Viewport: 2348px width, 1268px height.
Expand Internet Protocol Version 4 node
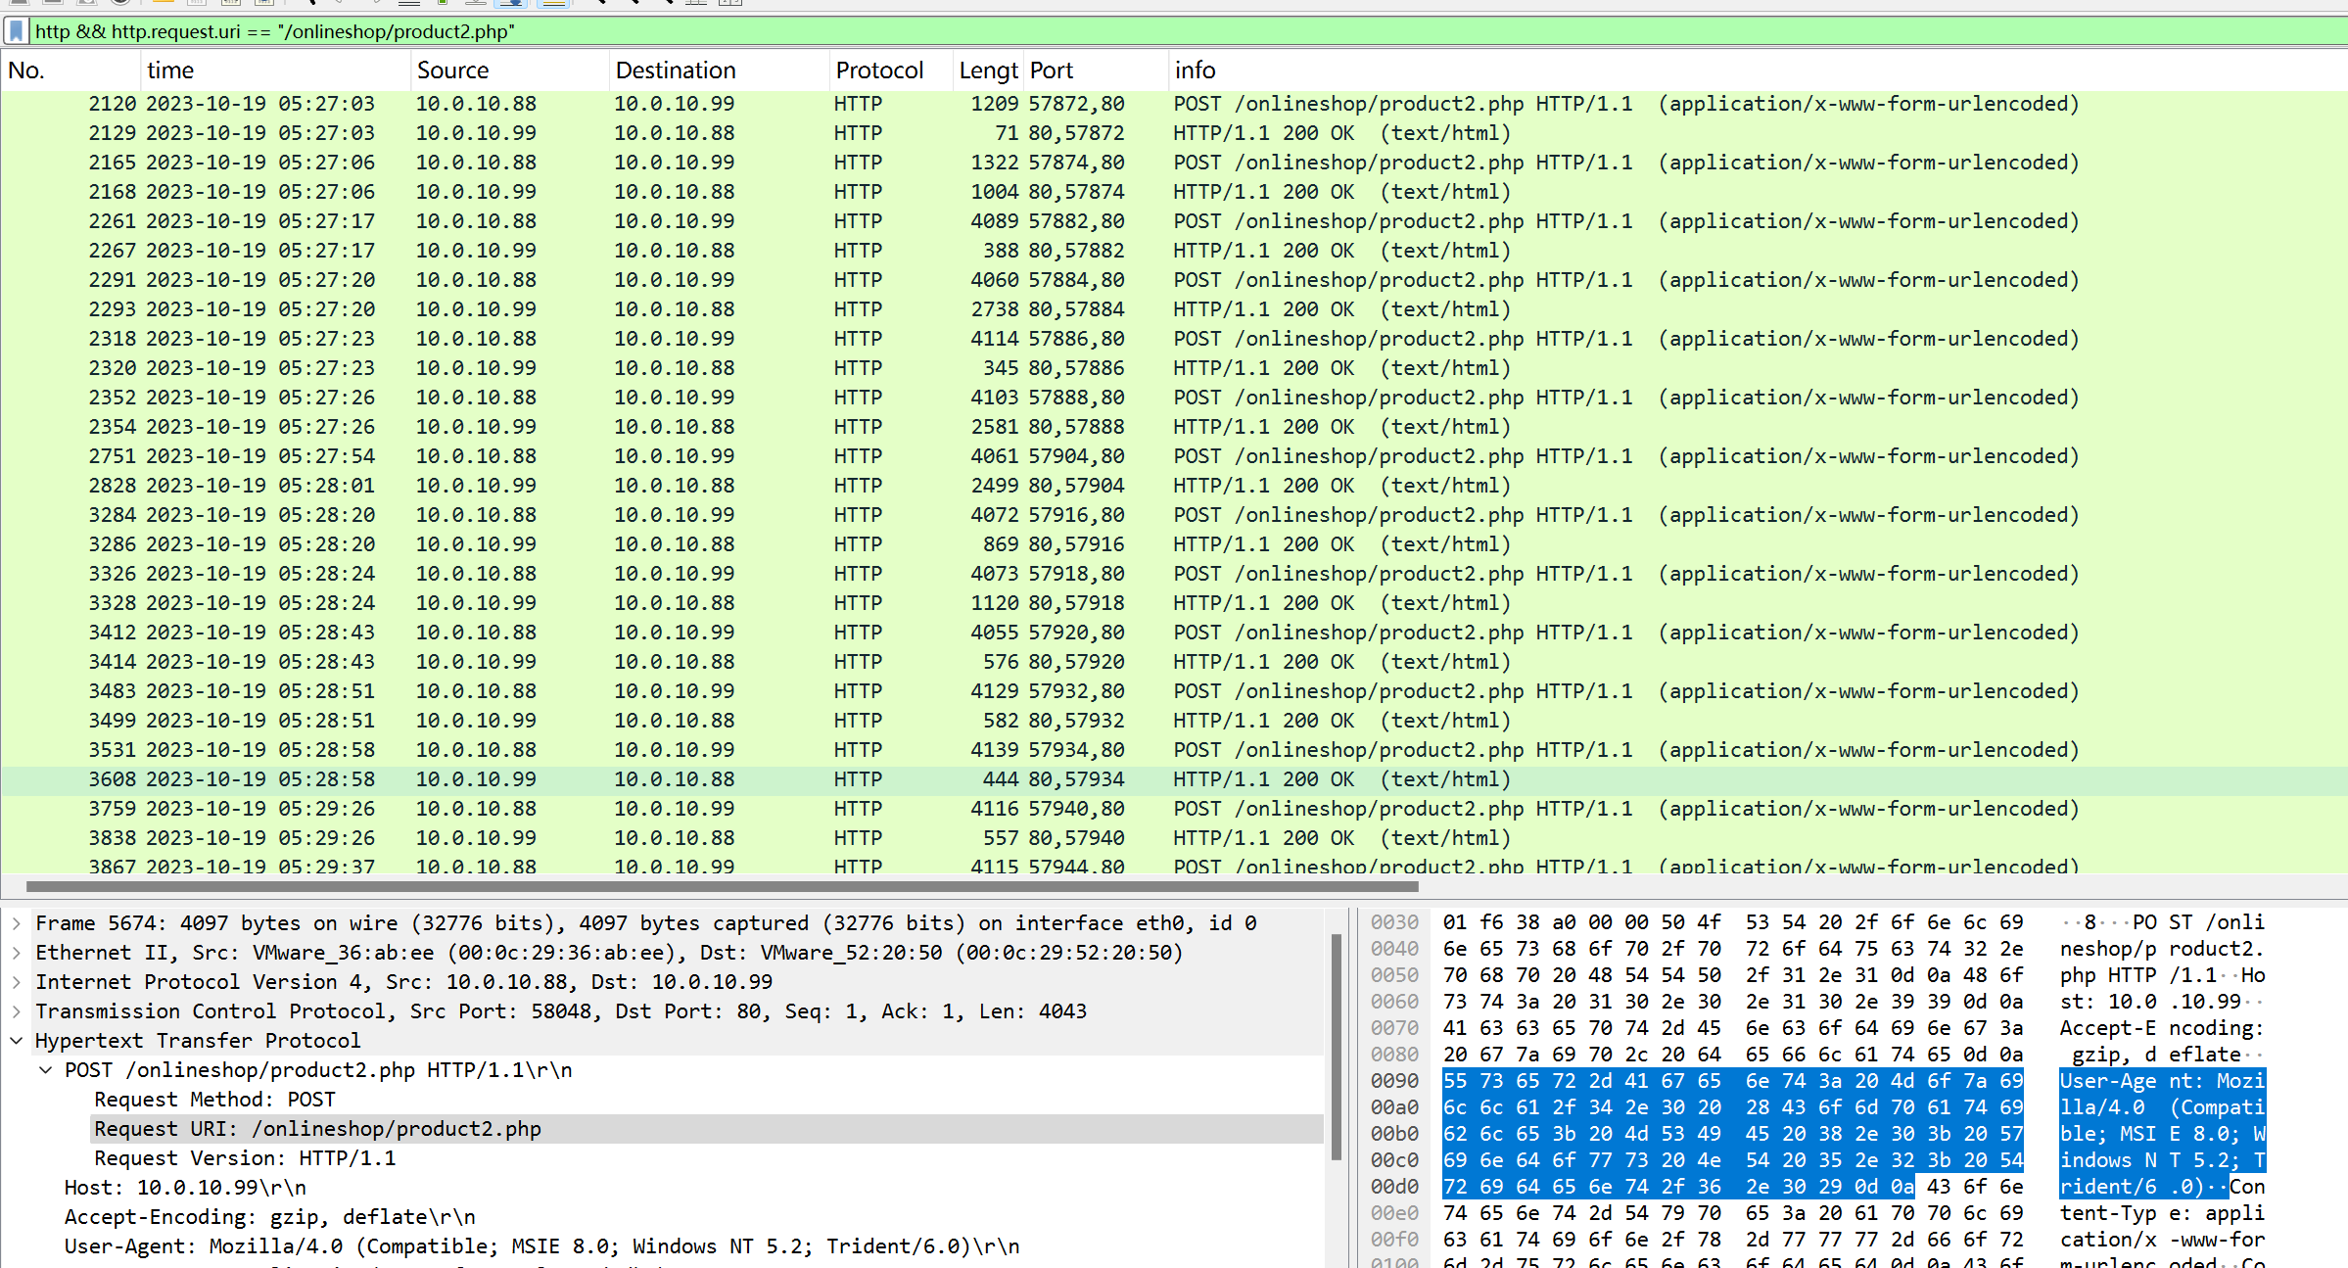point(17,982)
